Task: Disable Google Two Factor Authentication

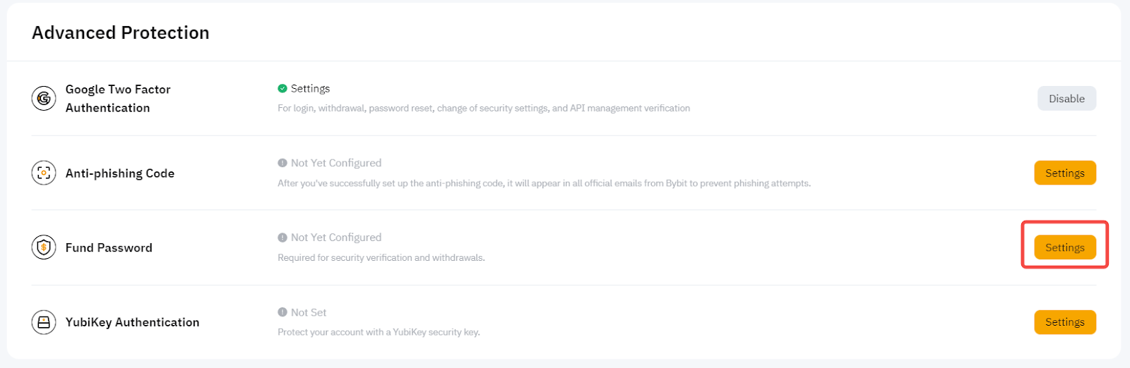Action: click(x=1066, y=99)
